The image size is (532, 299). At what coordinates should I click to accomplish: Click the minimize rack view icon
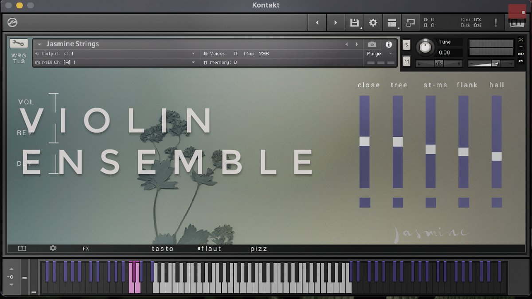[411, 23]
